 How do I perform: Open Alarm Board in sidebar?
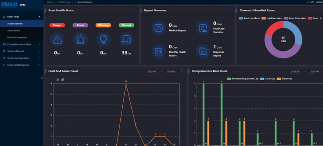coord(22,30)
